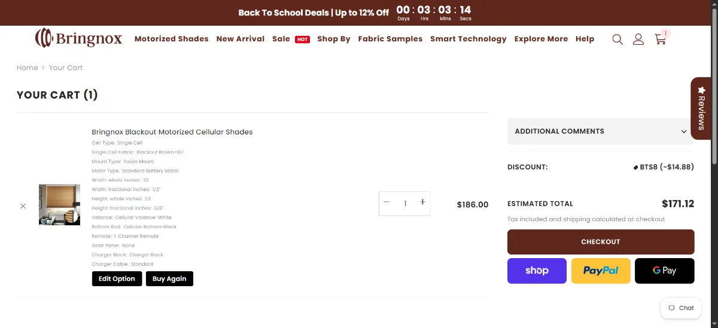Click the Checkout button

[601, 242]
